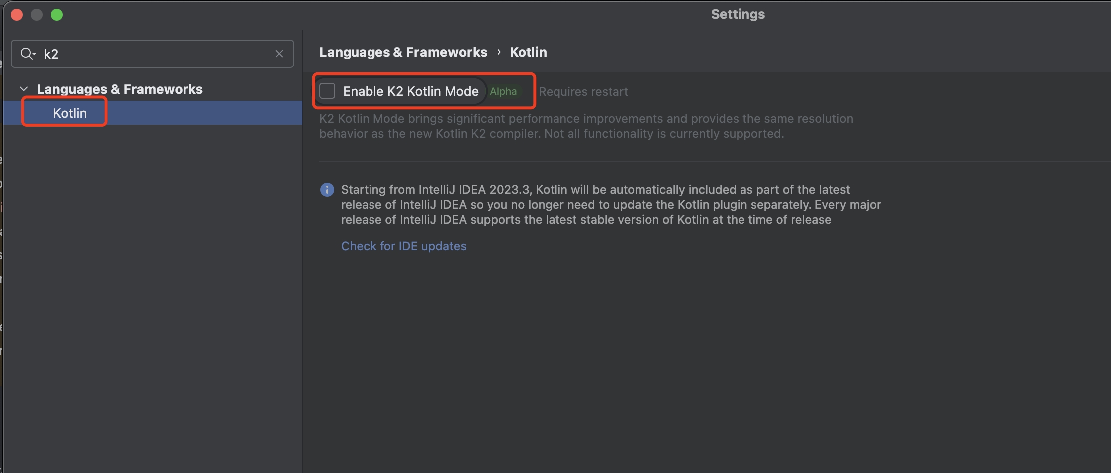
Task: Enable the K2 Kotlin Mode checkbox
Action: tap(327, 91)
